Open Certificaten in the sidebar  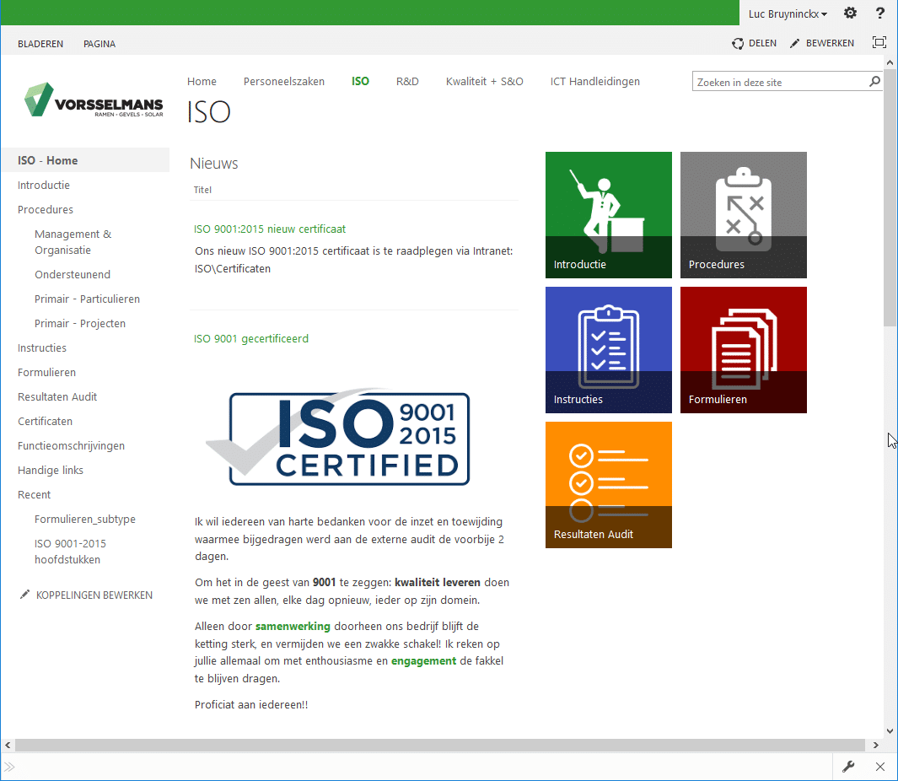point(45,422)
